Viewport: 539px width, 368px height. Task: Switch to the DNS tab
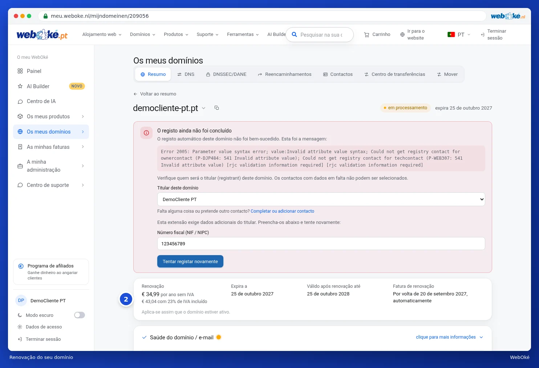click(x=186, y=74)
